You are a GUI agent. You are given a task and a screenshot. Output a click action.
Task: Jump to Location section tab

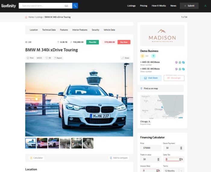tap(34, 30)
